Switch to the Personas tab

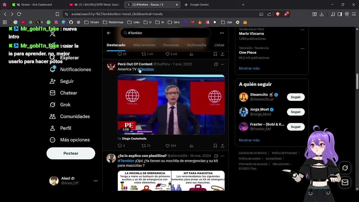click(x=171, y=45)
